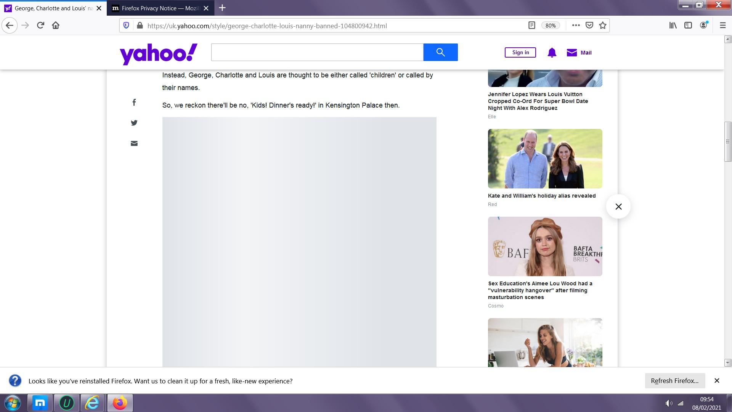
Task: Toggle reader view for the article
Action: (x=531, y=26)
